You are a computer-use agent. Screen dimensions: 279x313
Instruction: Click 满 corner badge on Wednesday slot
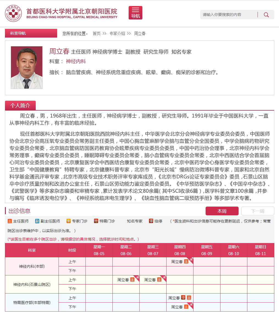click(164, 278)
